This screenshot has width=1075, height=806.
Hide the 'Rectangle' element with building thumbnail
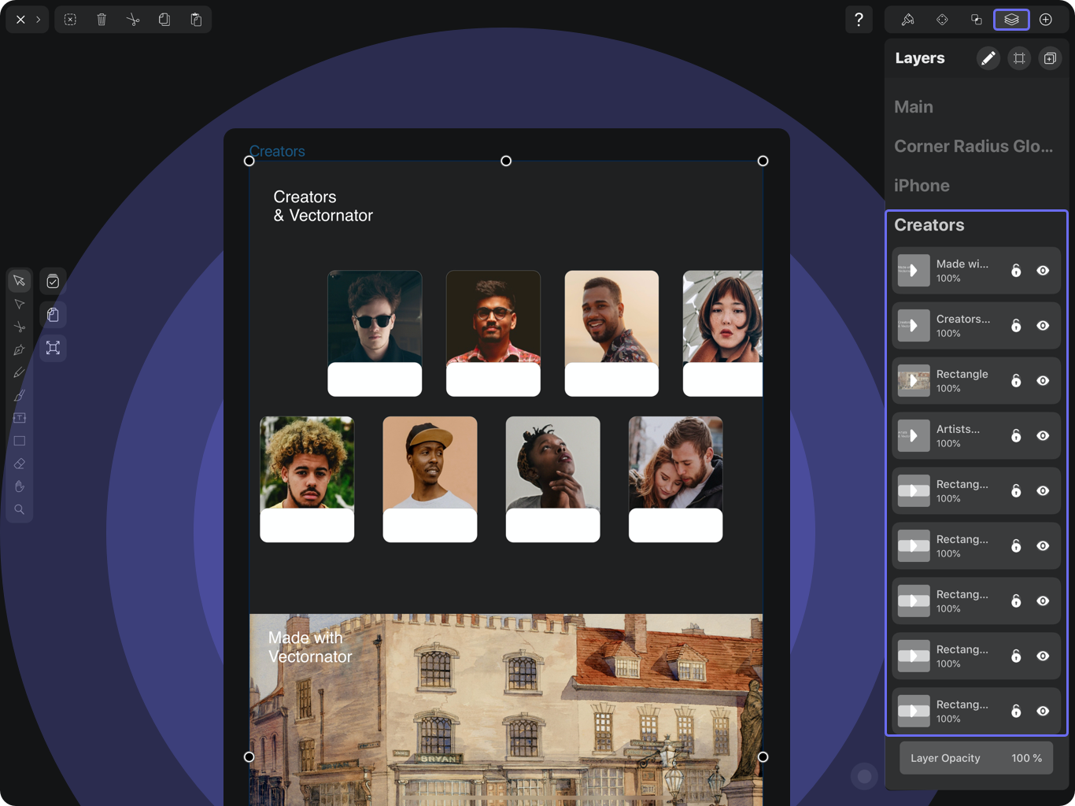pyautogui.click(x=1043, y=381)
